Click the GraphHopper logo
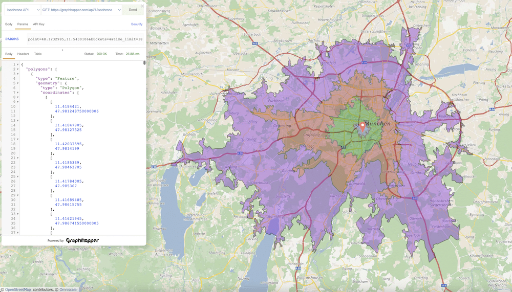 pos(82,240)
